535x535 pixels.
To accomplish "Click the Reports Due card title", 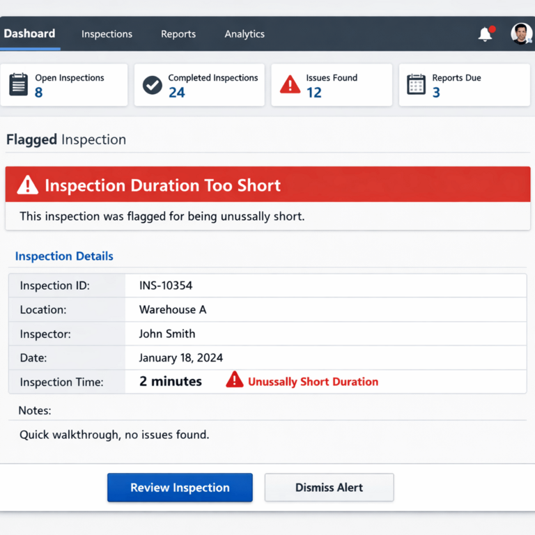I will coord(456,78).
